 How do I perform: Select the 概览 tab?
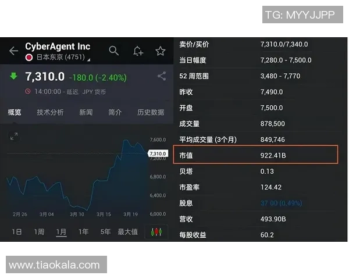click(x=15, y=112)
